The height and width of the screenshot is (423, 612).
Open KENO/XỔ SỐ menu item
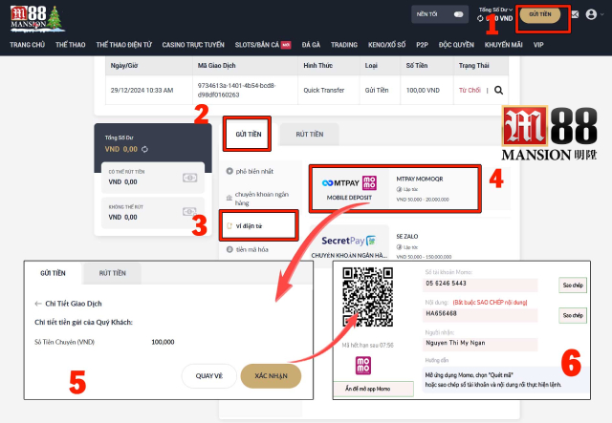coord(386,45)
